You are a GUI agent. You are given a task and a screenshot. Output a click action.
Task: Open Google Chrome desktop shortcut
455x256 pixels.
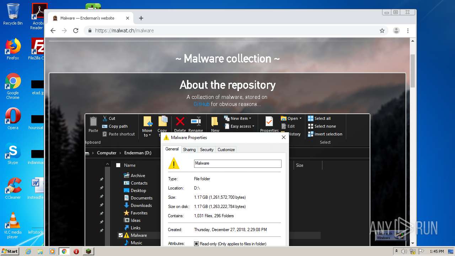13,86
